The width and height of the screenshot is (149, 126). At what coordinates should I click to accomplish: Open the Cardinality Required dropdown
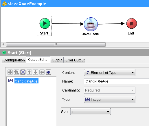[110, 90]
